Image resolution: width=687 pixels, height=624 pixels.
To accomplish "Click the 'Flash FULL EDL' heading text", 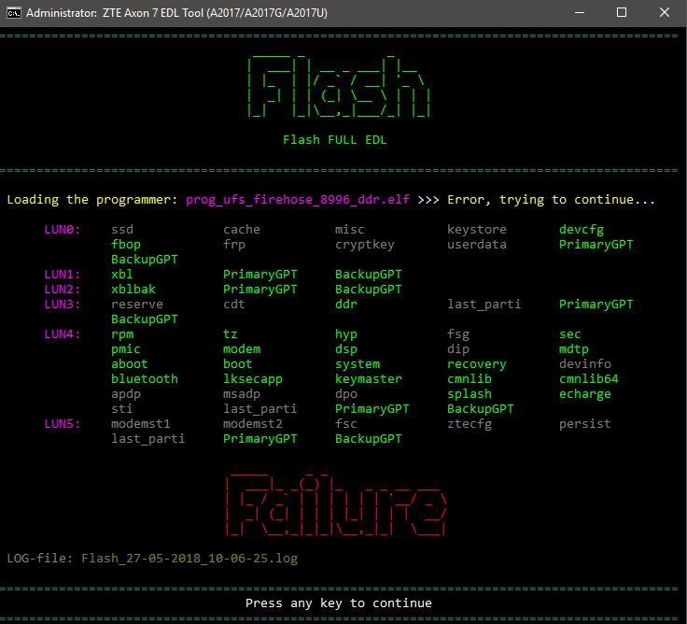I will 335,140.
